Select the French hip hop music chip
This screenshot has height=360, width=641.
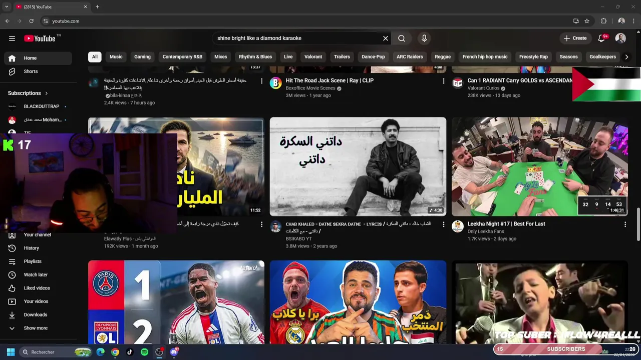[485, 56]
